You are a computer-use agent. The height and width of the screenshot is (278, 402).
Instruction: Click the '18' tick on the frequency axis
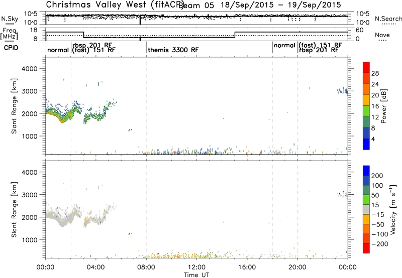click(x=34, y=30)
